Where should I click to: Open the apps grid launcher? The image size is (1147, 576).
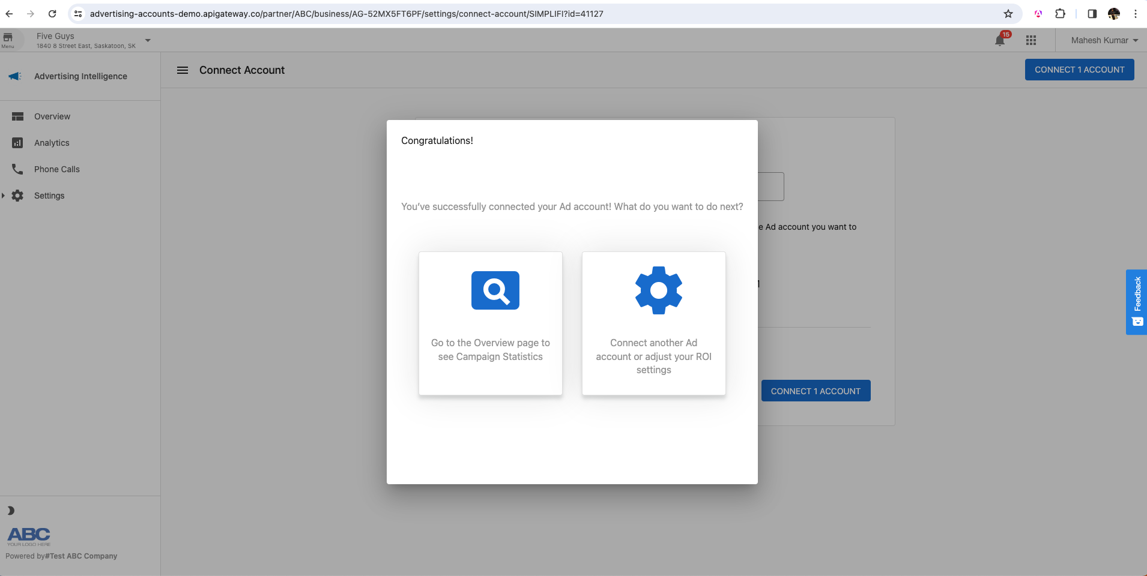coord(1031,40)
